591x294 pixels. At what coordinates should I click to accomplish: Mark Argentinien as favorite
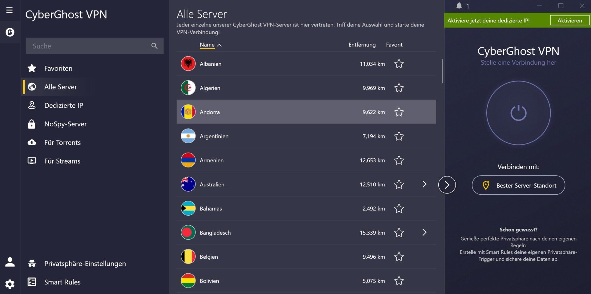pyautogui.click(x=399, y=136)
